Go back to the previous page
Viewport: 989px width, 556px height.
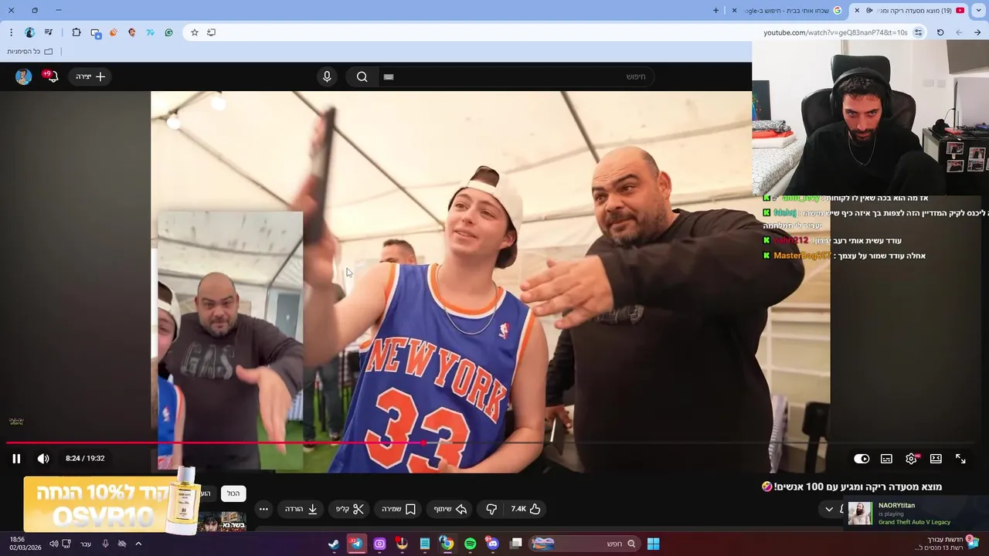point(977,32)
